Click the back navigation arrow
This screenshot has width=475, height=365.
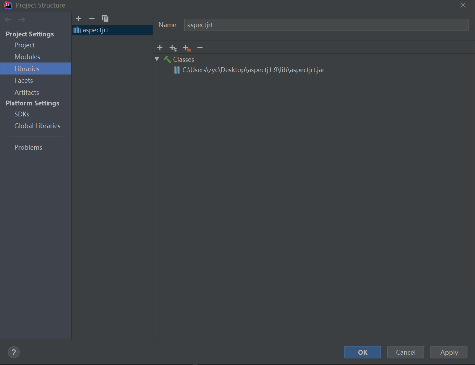coord(8,20)
